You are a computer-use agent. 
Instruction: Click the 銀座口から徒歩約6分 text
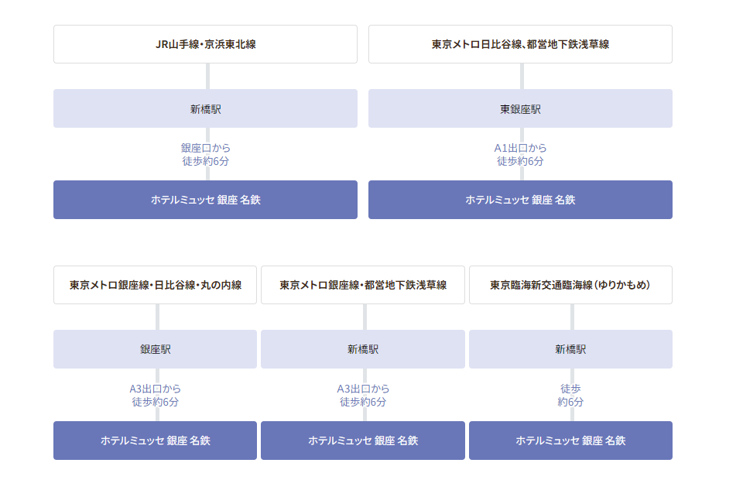click(x=205, y=155)
